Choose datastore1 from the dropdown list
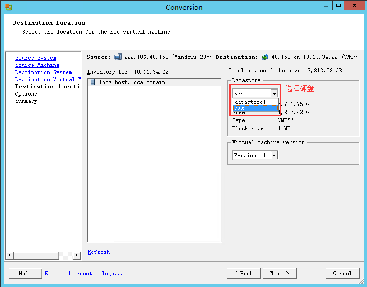 256,102
